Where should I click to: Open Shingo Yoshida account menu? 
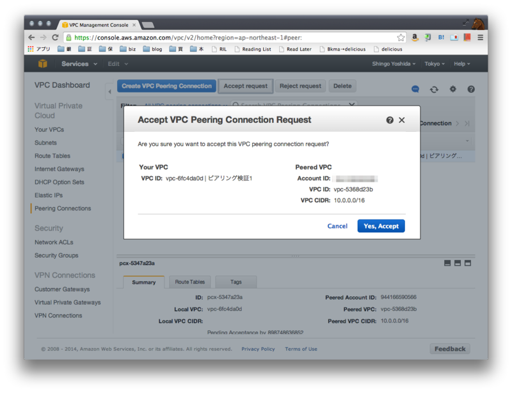pyautogui.click(x=394, y=64)
